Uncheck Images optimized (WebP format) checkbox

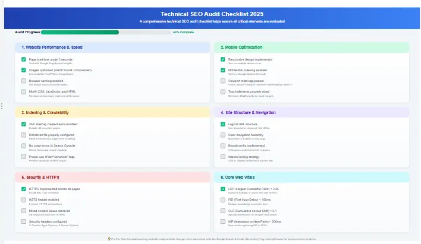[x=24, y=70]
